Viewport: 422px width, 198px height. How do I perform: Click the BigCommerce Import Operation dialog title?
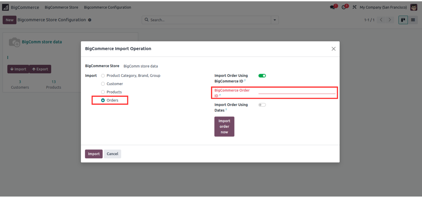118,49
